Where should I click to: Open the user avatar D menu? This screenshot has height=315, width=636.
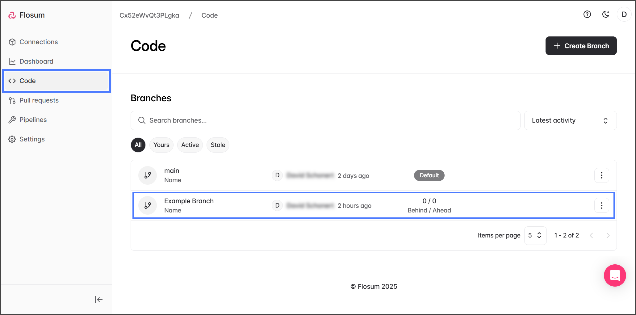click(x=624, y=15)
